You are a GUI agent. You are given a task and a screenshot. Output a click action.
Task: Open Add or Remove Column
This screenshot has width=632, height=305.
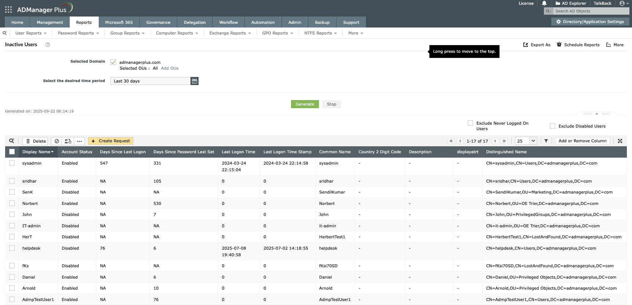[582, 141]
